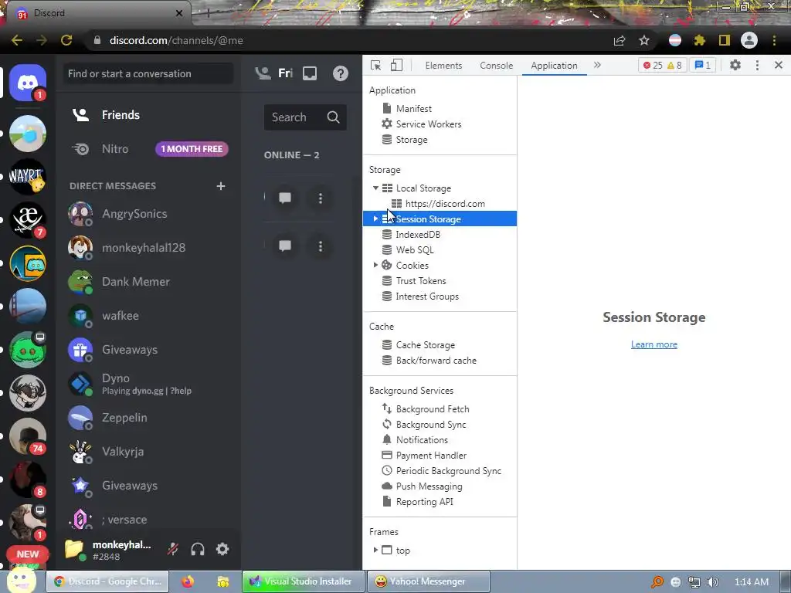Screen dimensions: 791x593
Task: Expand the top frame arrow
Action: pos(376,550)
